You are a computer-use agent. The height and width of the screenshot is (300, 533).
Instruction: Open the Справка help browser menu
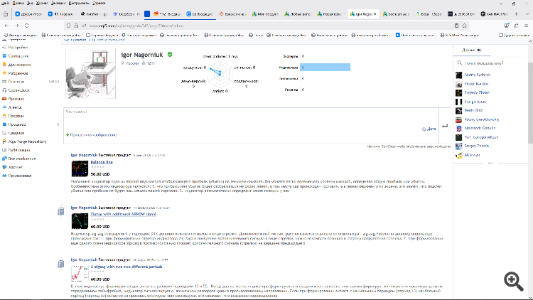99,3
